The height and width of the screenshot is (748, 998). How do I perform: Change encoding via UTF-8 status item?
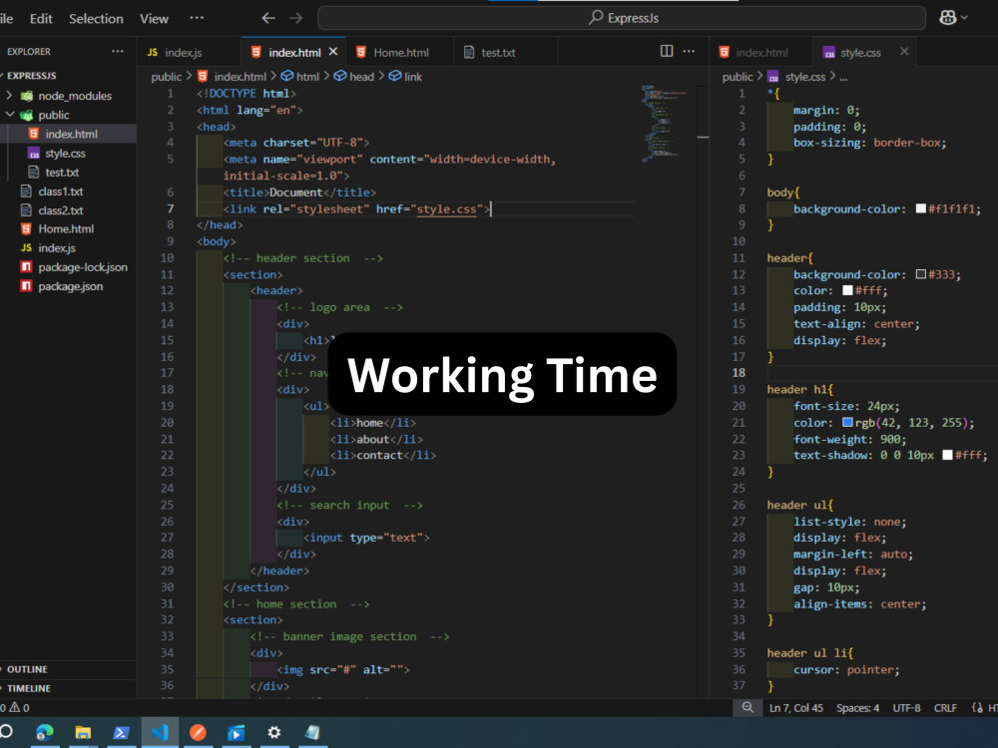[906, 708]
